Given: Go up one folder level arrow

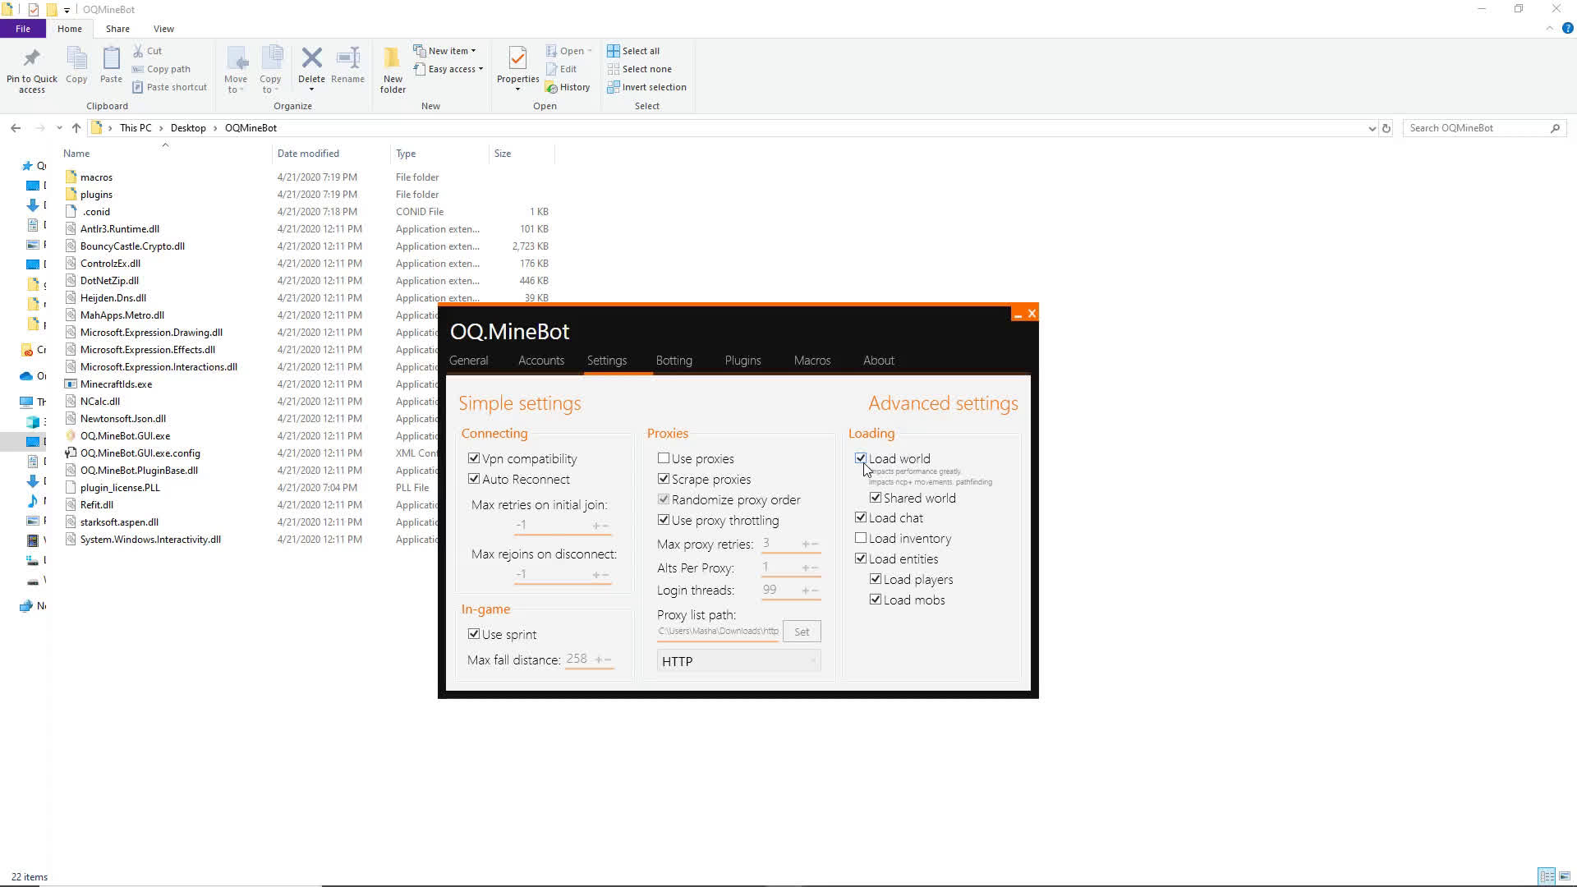Looking at the screenshot, I should point(76,128).
